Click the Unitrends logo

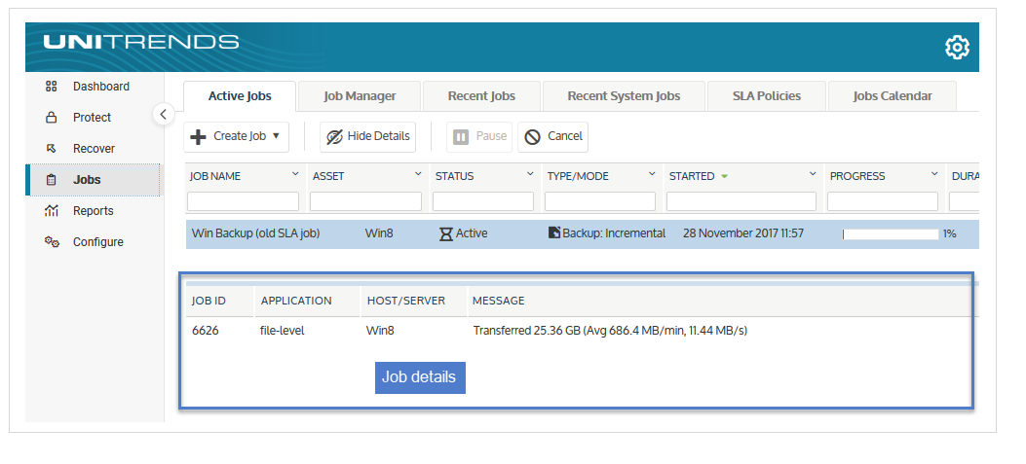coord(140,43)
